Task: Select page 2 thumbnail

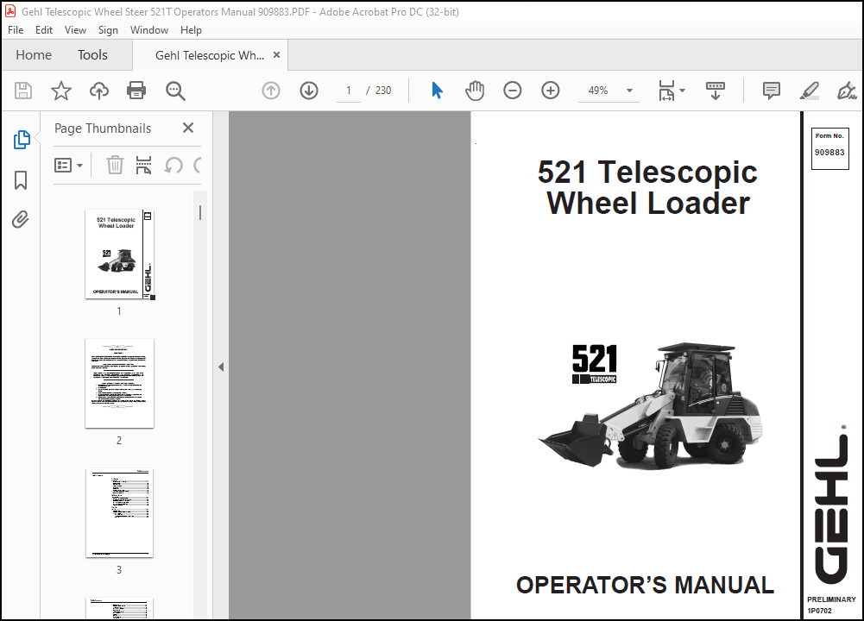Action: [x=120, y=384]
